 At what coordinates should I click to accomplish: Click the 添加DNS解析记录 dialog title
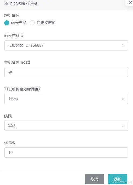tap(21, 4)
